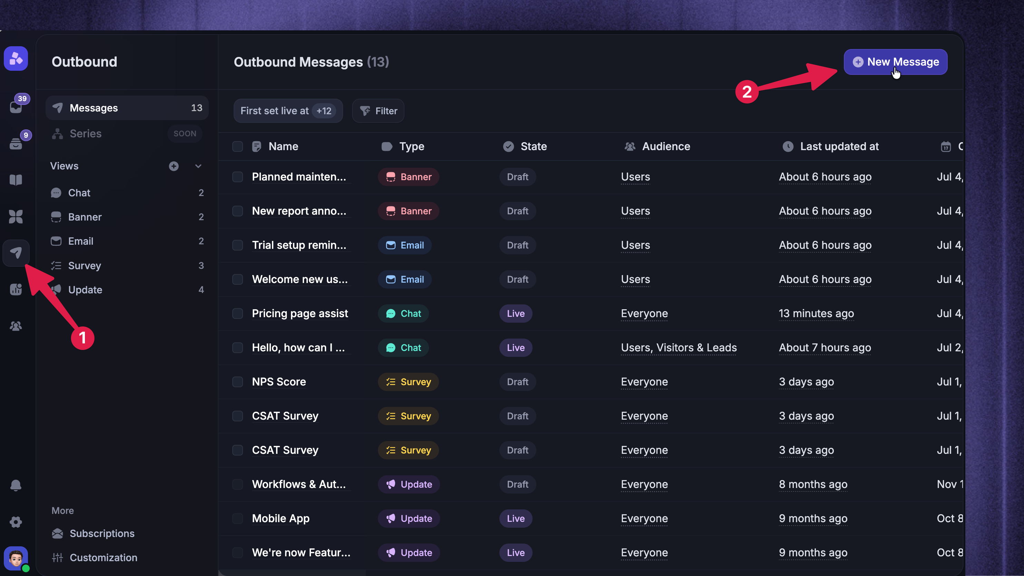
Task: Open the Welcome new users message
Action: coord(300,280)
